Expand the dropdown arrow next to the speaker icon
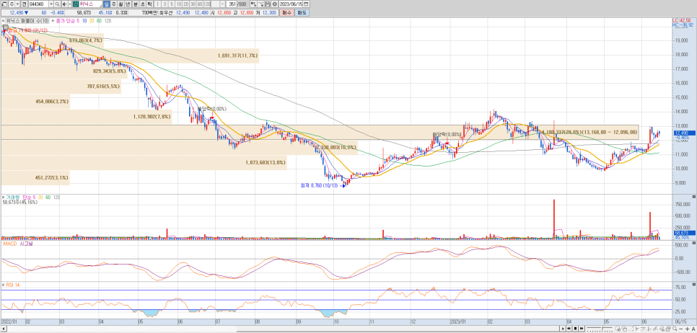This screenshot has height=333, width=697. click(70, 4)
